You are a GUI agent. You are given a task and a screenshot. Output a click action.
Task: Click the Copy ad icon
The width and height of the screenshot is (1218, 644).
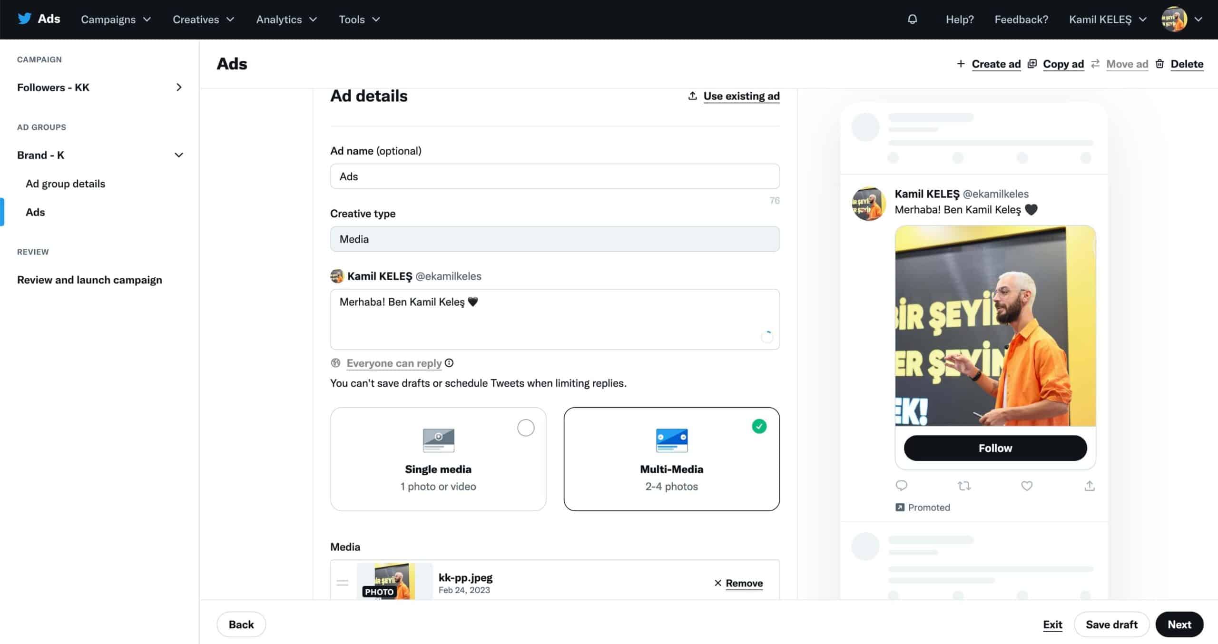pos(1033,64)
